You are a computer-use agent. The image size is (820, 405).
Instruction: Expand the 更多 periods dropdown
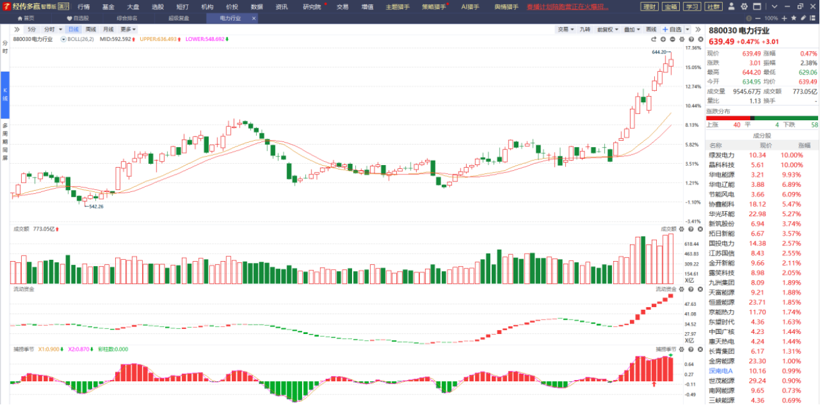[x=128, y=29]
